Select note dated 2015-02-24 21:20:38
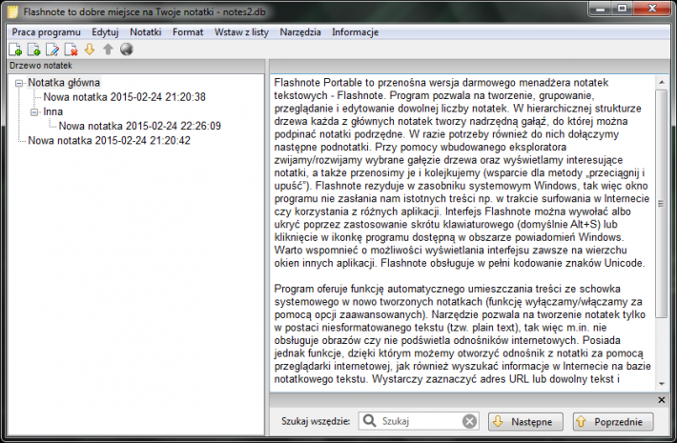 (x=124, y=97)
